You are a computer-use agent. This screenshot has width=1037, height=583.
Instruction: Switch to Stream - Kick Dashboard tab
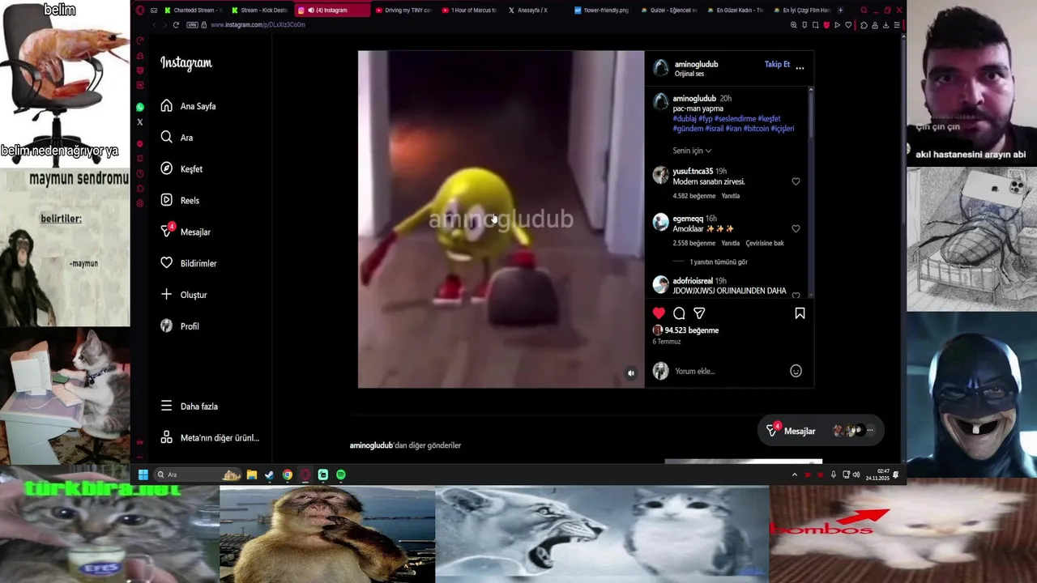click(259, 11)
